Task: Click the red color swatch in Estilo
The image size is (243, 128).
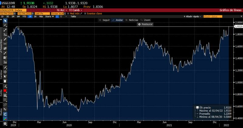Action: click(5, 91)
